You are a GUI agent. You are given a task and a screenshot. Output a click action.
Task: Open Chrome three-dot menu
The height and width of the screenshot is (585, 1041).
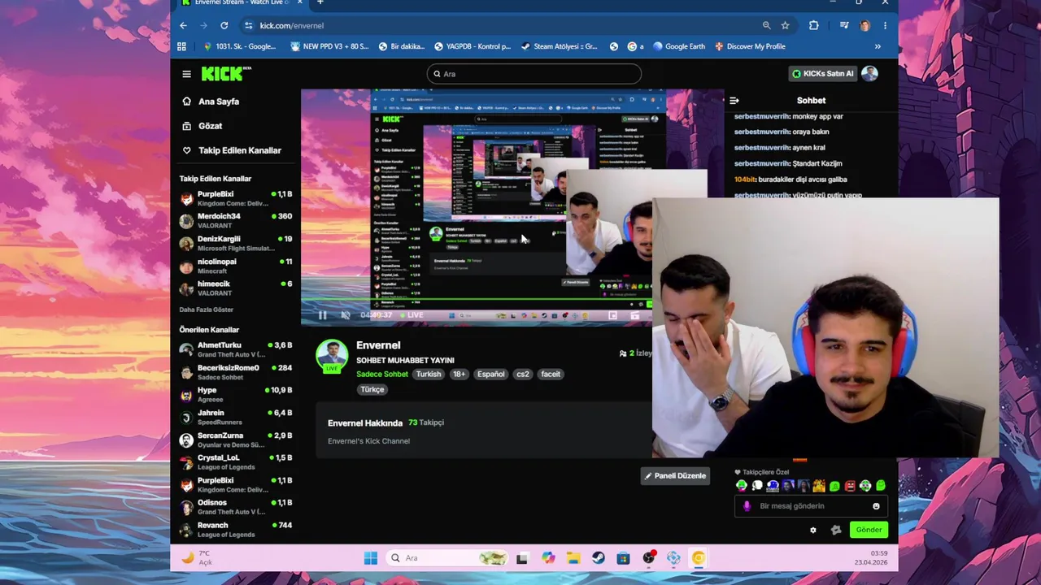click(885, 25)
